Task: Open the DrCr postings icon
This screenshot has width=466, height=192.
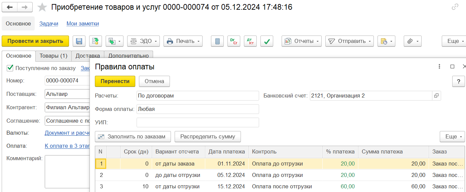Action: pos(234,41)
